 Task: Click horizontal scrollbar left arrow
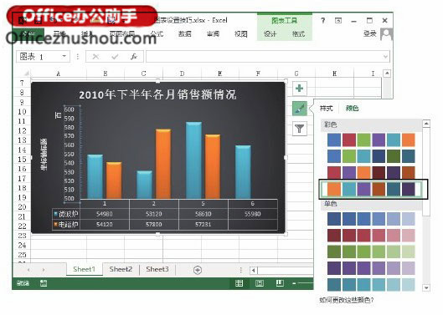(x=254, y=271)
